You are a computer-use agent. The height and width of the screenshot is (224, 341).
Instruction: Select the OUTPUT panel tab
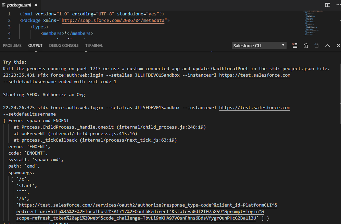[35, 45]
